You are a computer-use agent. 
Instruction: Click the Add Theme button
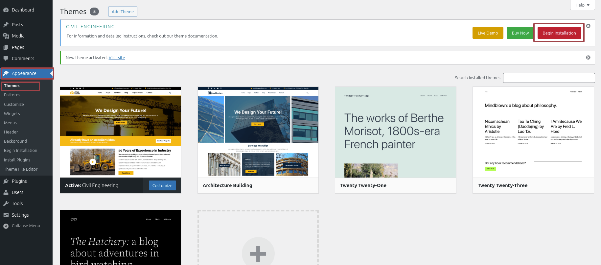click(x=123, y=12)
